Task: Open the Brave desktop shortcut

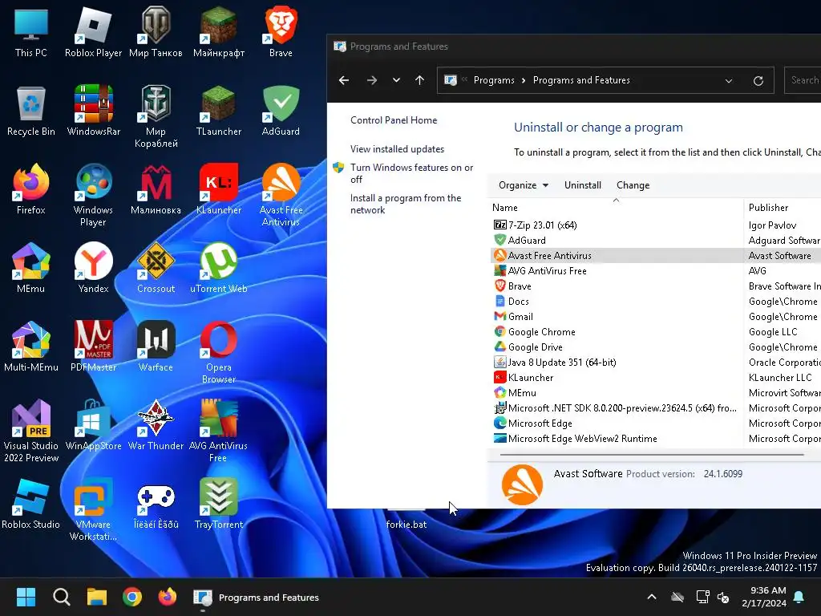Action: coord(281,32)
